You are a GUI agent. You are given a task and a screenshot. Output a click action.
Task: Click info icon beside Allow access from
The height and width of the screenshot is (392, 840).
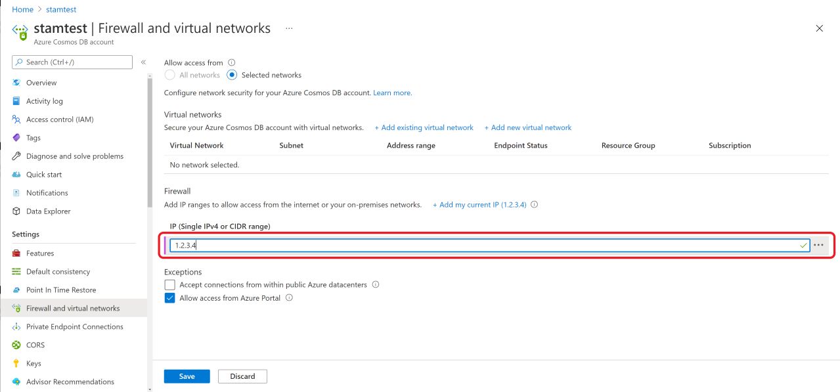tap(231, 63)
